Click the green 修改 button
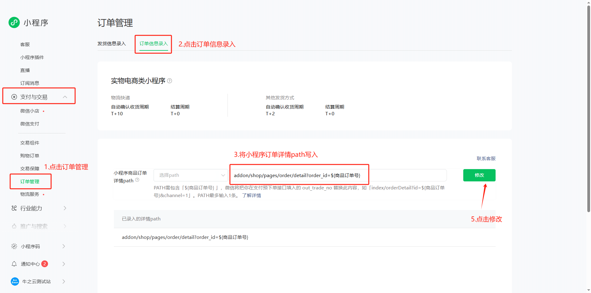Image resolution: width=591 pixels, height=293 pixels. pyautogui.click(x=479, y=175)
